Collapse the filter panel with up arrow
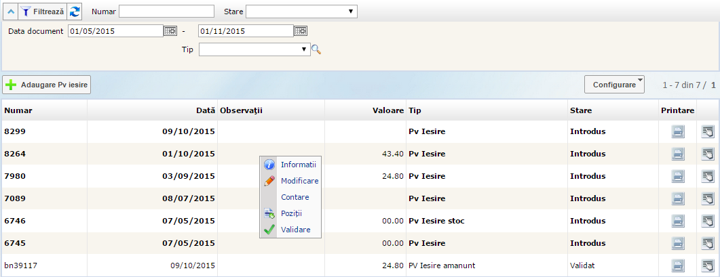 tap(12, 12)
